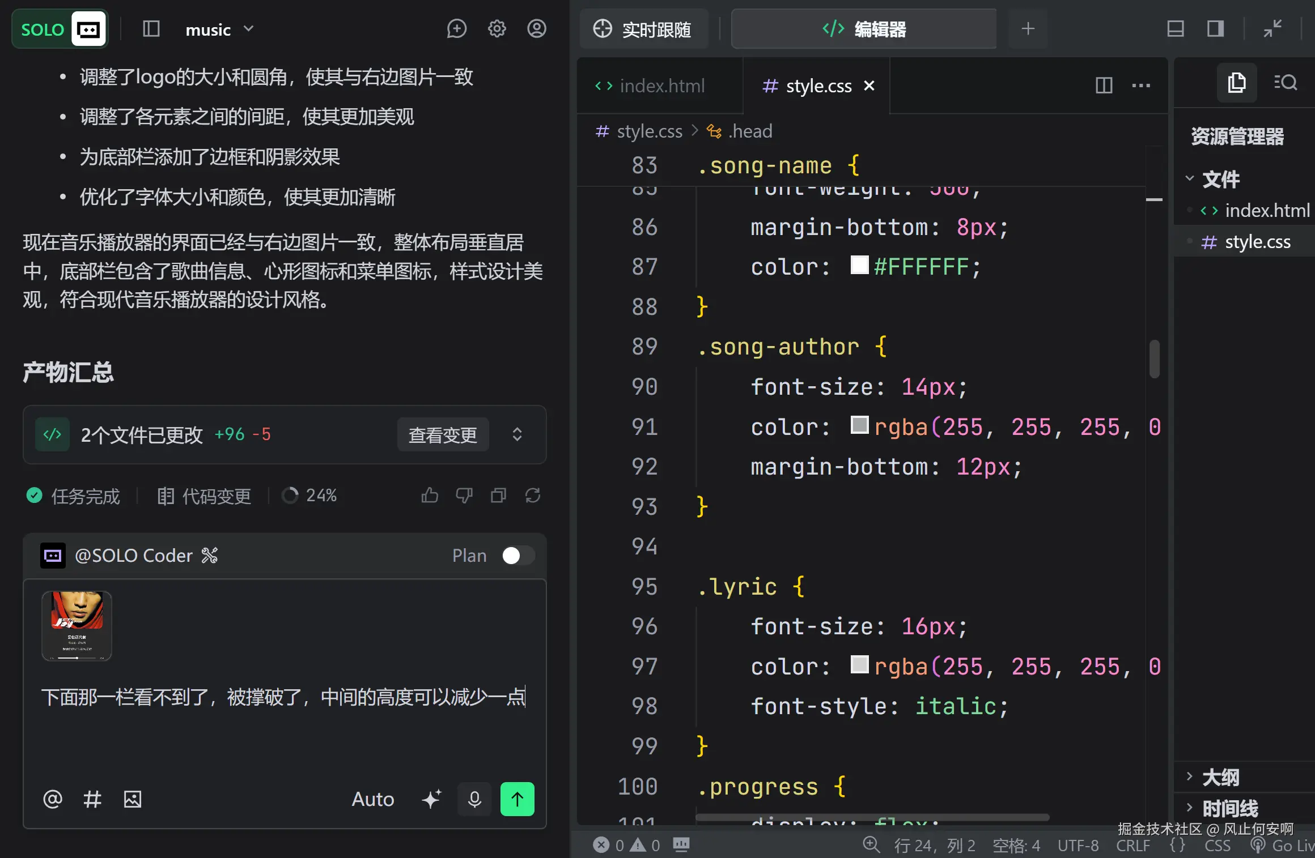Toggle the Plan mode switch

point(517,556)
